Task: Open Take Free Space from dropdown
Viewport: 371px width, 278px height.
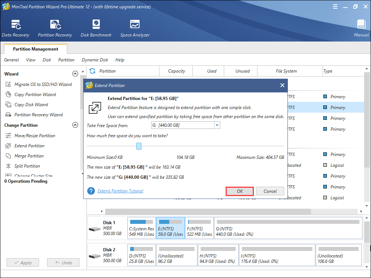Action: point(217,125)
